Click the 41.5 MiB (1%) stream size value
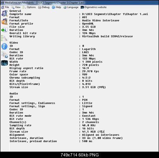The width and height of the screenshot is (159, 158). 93,131
